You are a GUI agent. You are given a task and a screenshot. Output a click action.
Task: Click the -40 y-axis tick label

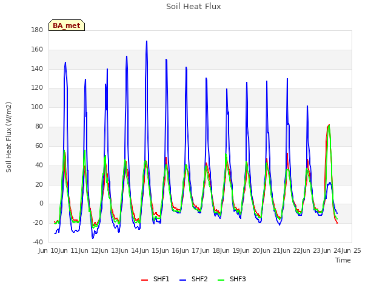pyautogui.click(x=38, y=242)
